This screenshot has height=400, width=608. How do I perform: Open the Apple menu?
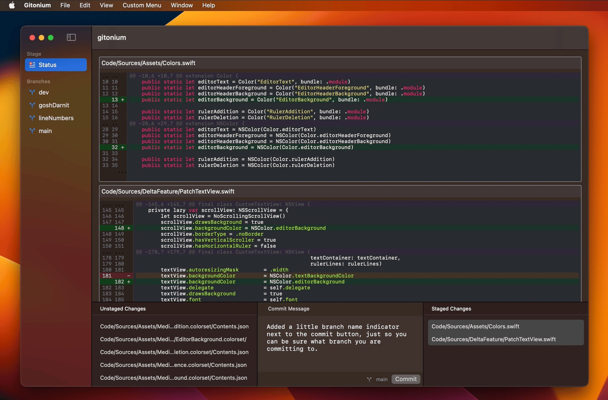12,5
